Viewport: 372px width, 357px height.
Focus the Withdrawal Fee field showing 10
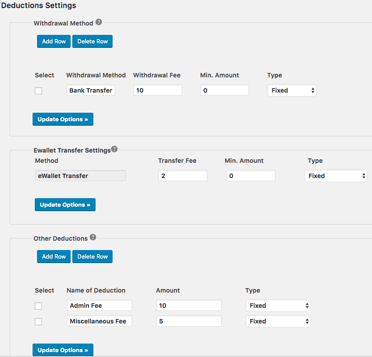click(x=158, y=90)
